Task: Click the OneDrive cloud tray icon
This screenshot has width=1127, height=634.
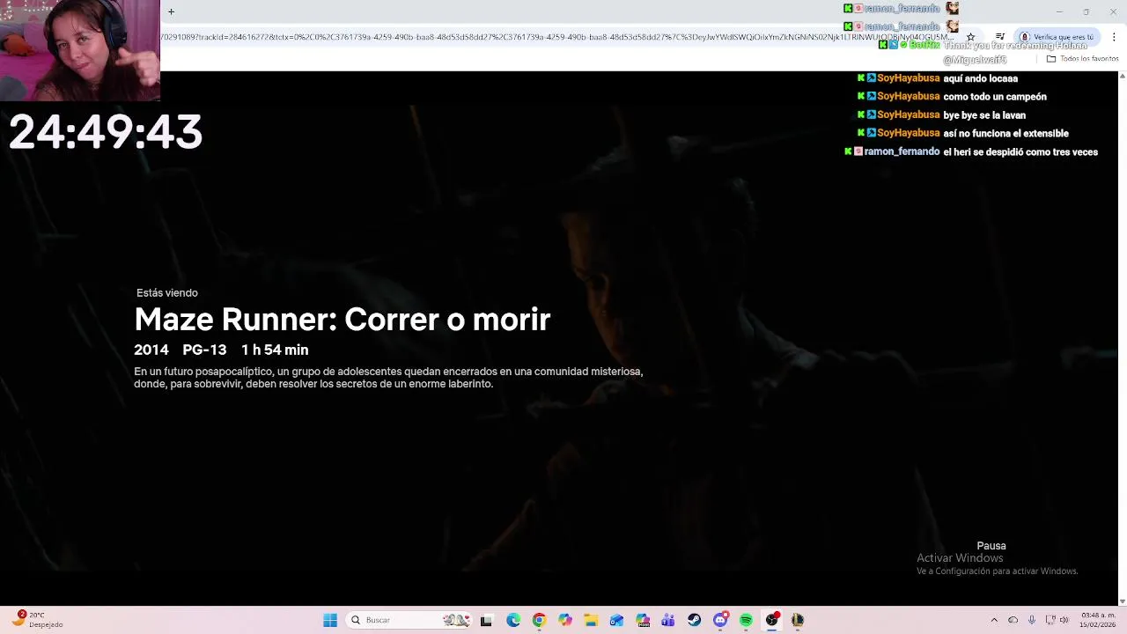Action: click(x=1013, y=620)
